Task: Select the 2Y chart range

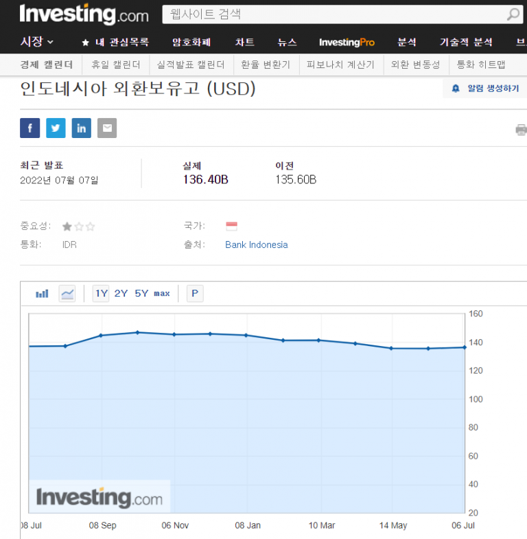Action: (121, 294)
